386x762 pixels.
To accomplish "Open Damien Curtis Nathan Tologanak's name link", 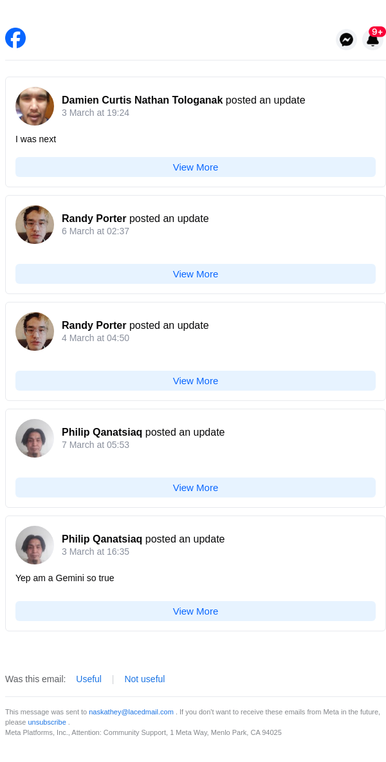I will (142, 100).
